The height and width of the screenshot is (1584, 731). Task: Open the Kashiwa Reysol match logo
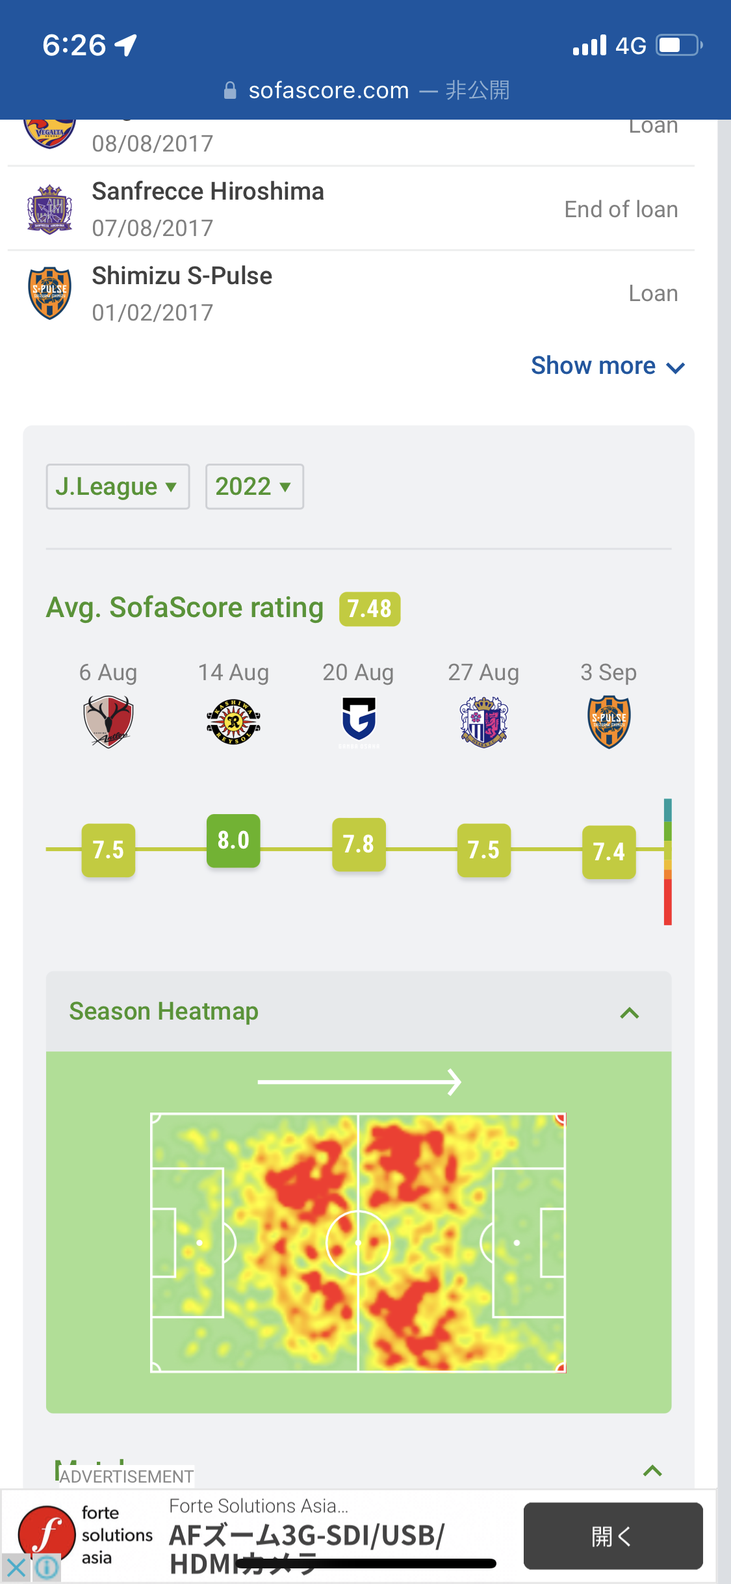click(x=233, y=721)
